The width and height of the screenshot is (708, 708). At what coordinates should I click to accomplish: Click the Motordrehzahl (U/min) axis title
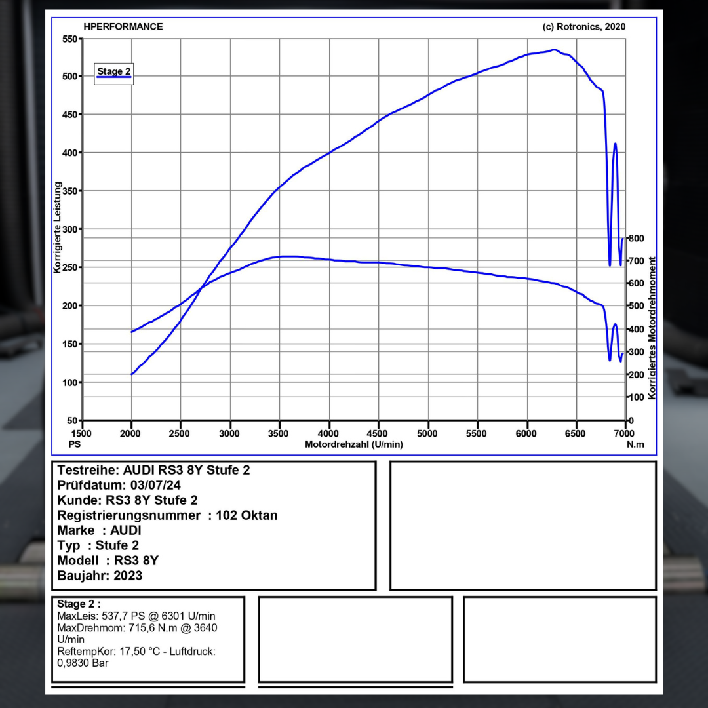point(354,444)
